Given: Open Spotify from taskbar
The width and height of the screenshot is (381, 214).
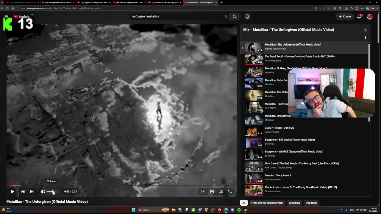Looking at the screenshot, I should tap(239, 210).
